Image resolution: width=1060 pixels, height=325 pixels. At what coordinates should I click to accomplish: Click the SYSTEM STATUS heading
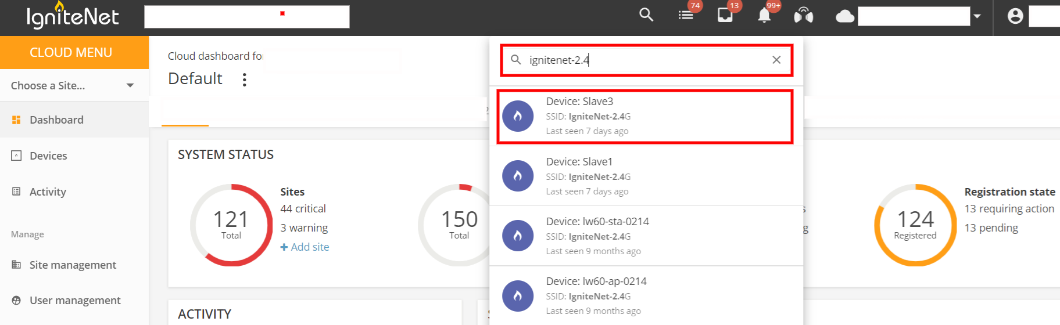[225, 154]
